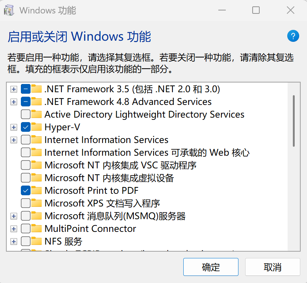Image resolution: width=307 pixels, height=283 pixels.
Task: Click the Internet Information Services folder icon
Action: tap(37, 140)
